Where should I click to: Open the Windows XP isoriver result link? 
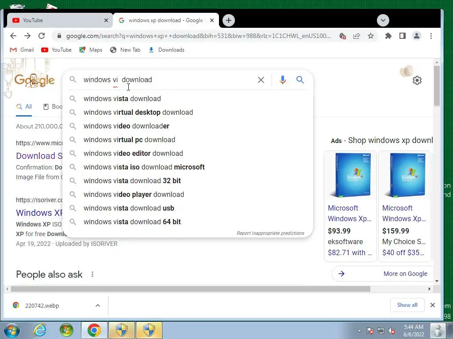click(x=39, y=213)
